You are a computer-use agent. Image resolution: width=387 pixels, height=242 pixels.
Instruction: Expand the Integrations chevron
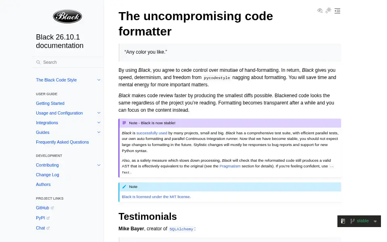pos(99,123)
